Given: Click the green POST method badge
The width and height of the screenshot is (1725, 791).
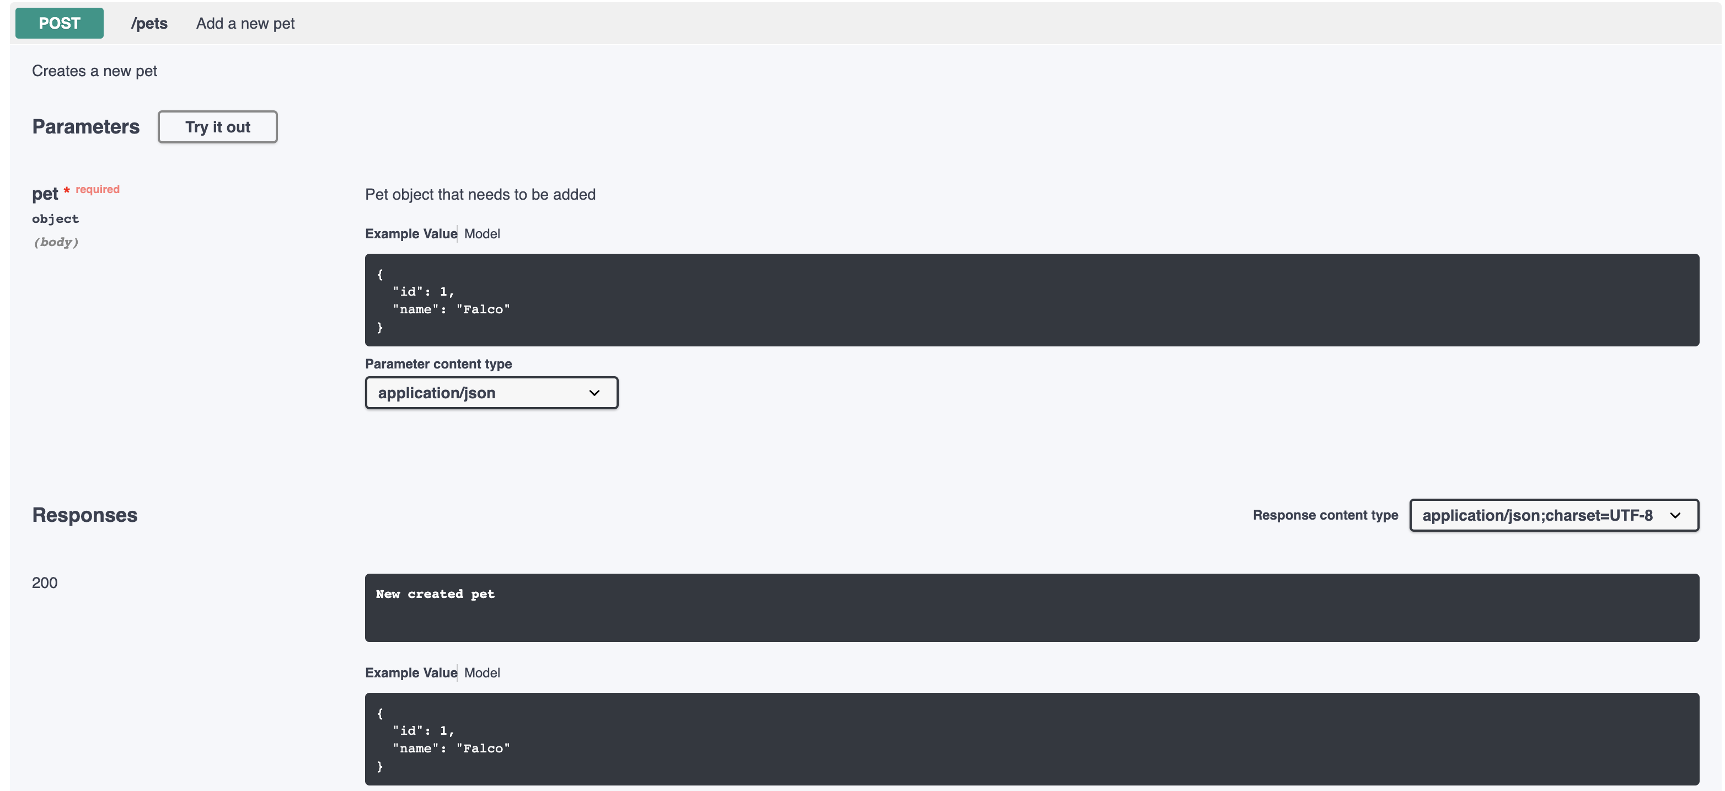Looking at the screenshot, I should 58,23.
